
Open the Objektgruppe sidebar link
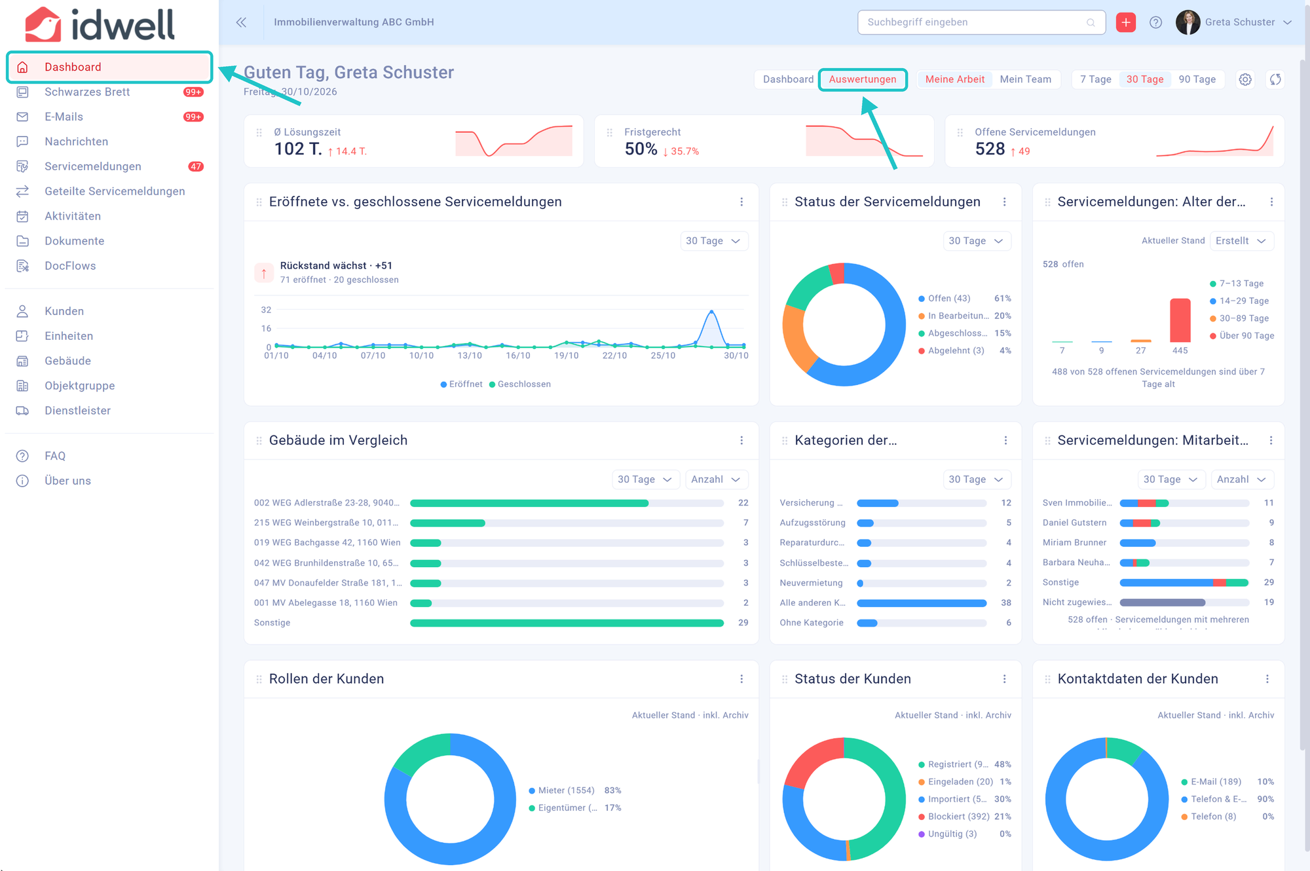click(x=110, y=386)
